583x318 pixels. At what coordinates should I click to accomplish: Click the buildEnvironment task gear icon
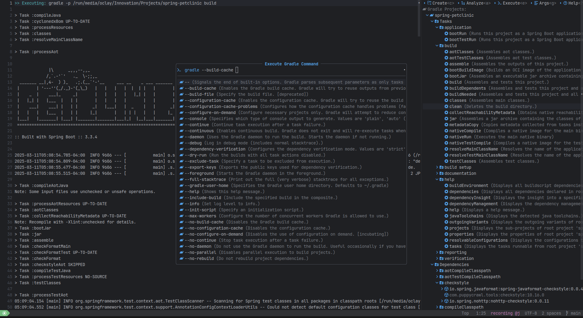pyautogui.click(x=446, y=185)
